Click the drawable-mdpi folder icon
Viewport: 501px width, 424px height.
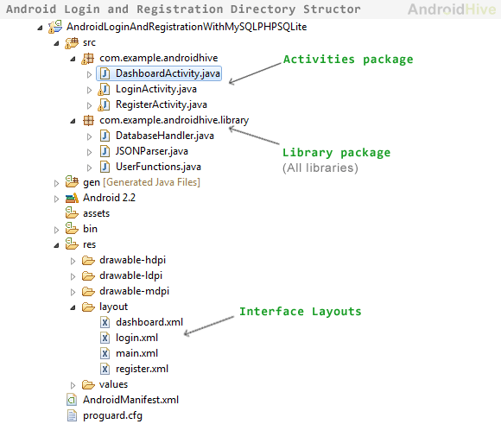click(88, 291)
